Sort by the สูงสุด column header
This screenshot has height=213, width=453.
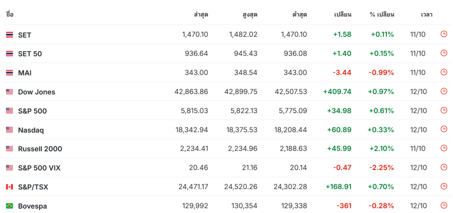(x=250, y=15)
